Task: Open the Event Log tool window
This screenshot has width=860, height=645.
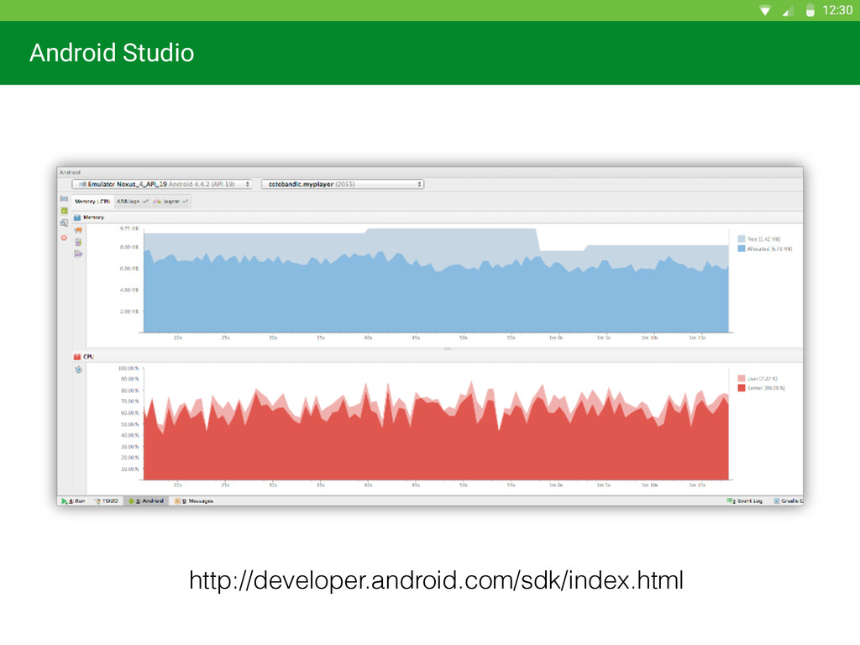Action: click(x=745, y=501)
